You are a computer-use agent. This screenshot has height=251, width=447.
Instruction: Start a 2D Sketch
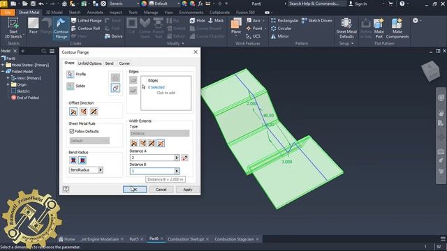click(x=13, y=28)
